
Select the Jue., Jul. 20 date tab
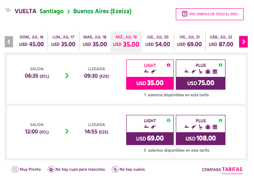(x=158, y=41)
